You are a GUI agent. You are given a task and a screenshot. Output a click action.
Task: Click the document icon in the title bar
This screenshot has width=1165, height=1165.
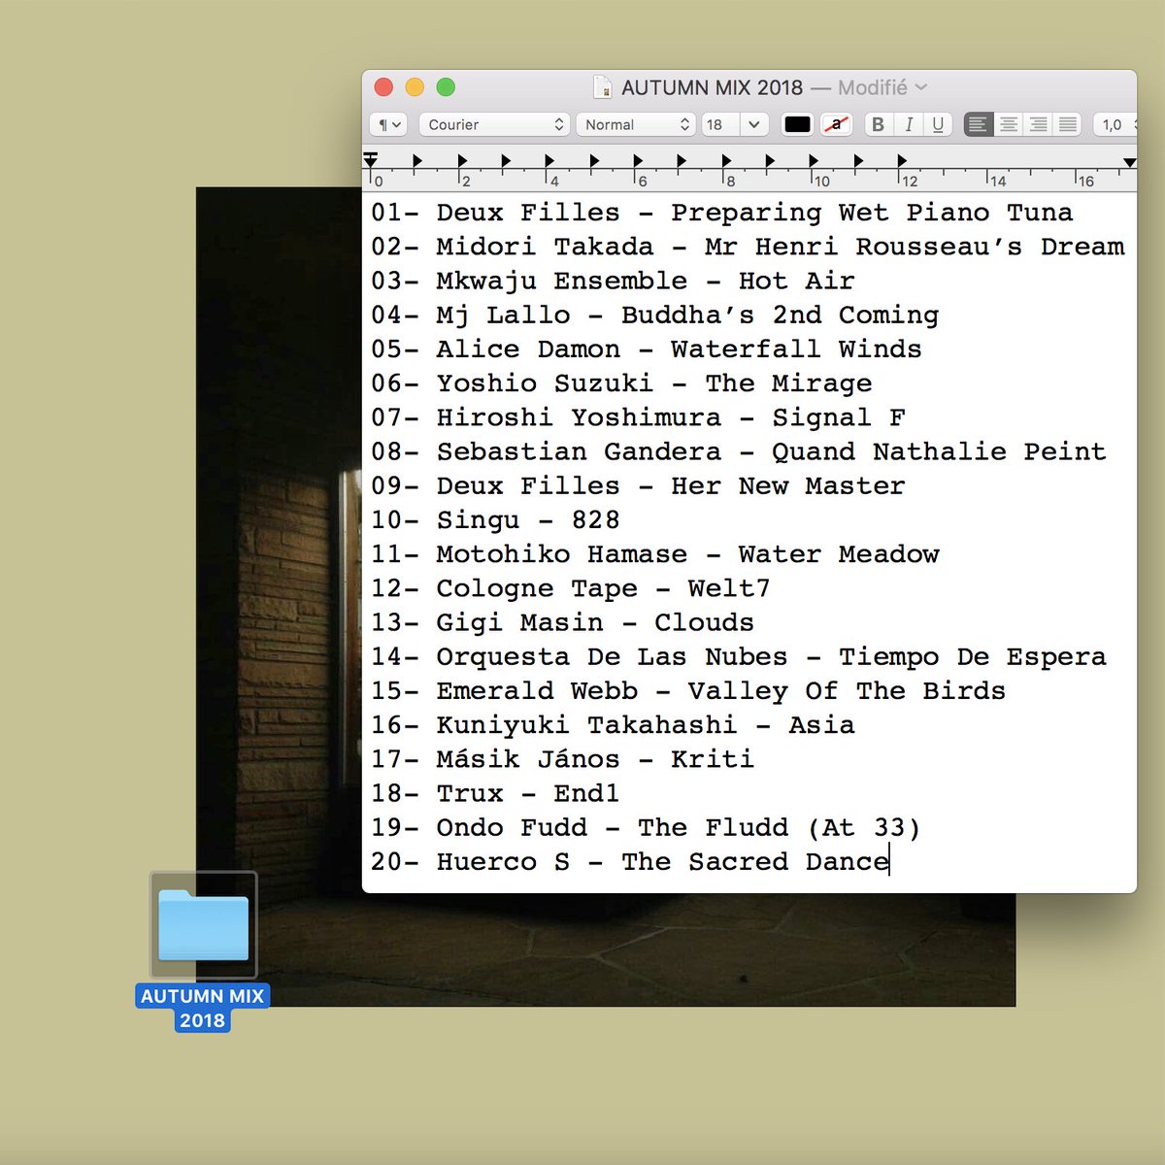pos(603,87)
